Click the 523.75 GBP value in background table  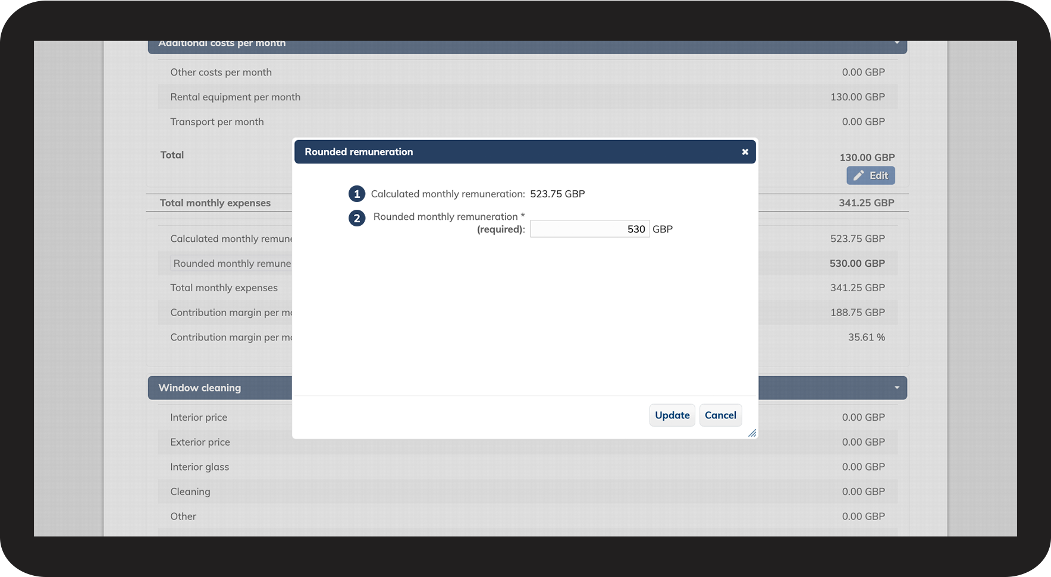tap(857, 239)
